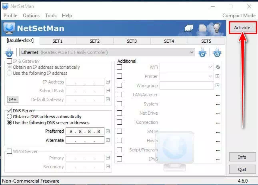This screenshot has height=185, width=258.
Task: Tick the LAN/Adapter checkbox
Action: (x=119, y=94)
